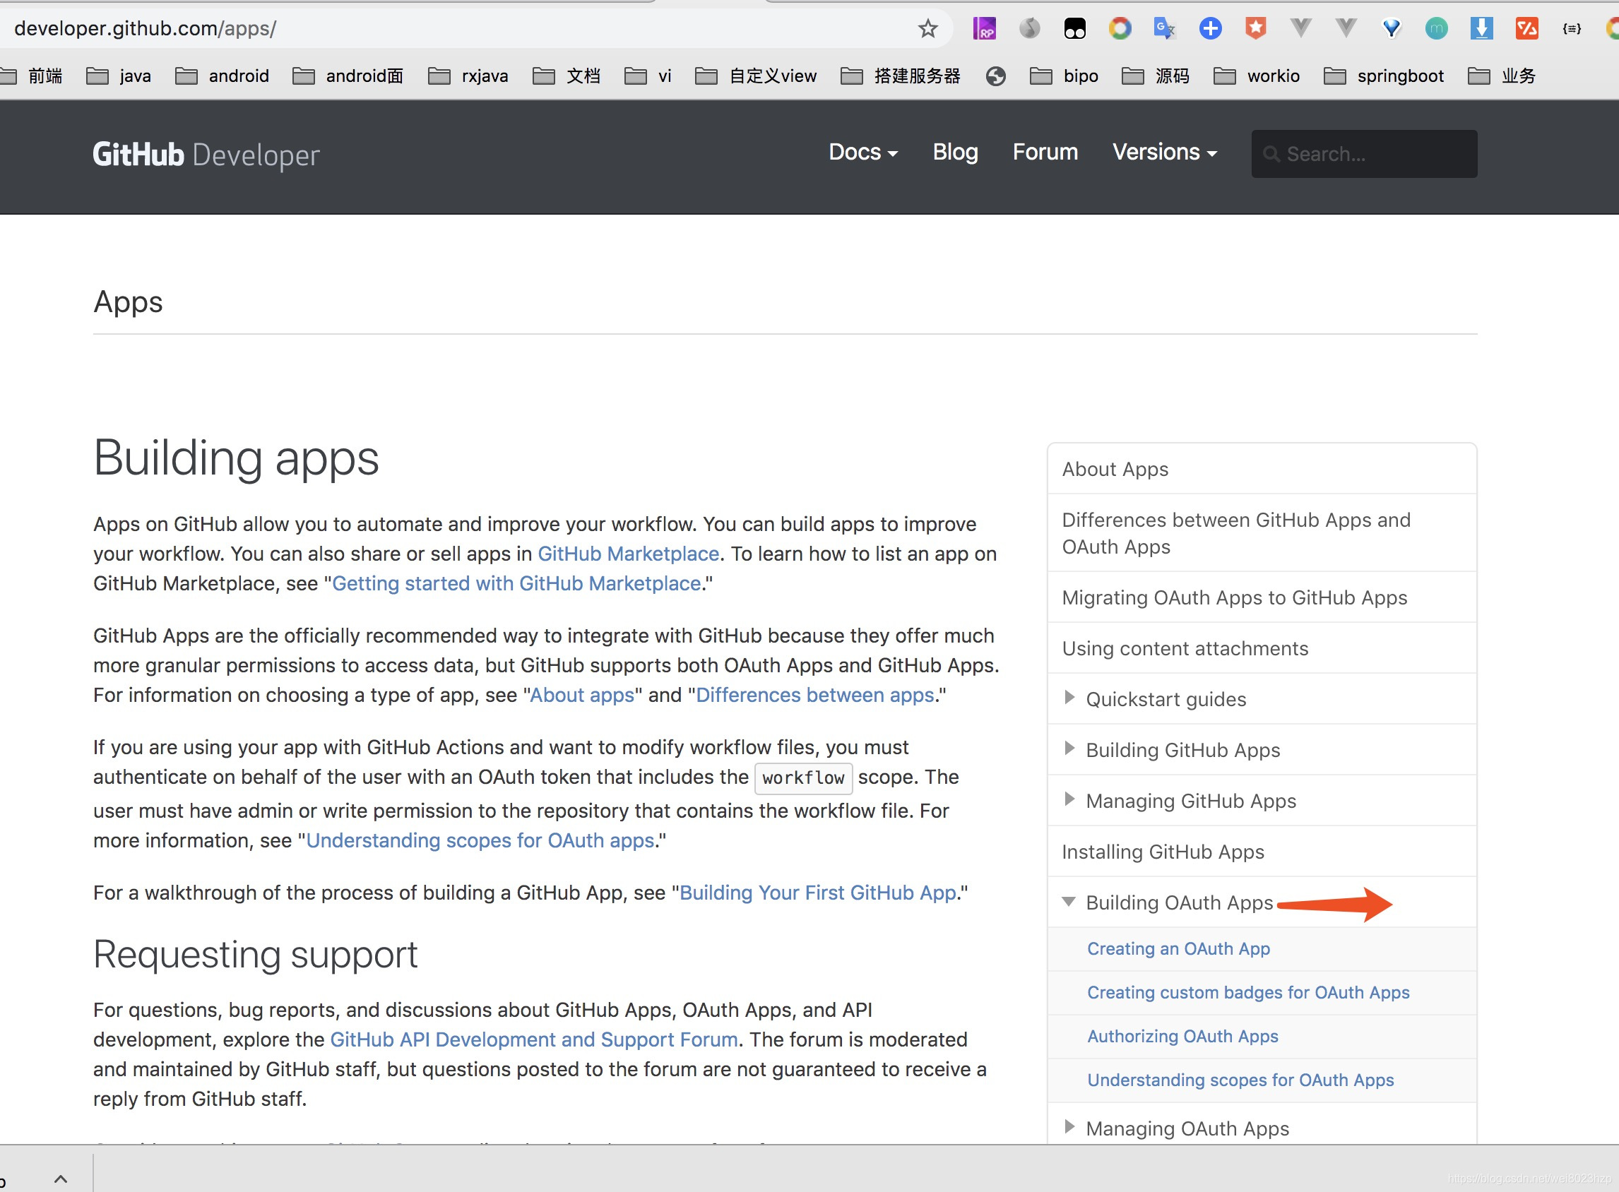The height and width of the screenshot is (1192, 1619).
Task: Open the Google Translate extension
Action: [1164, 29]
